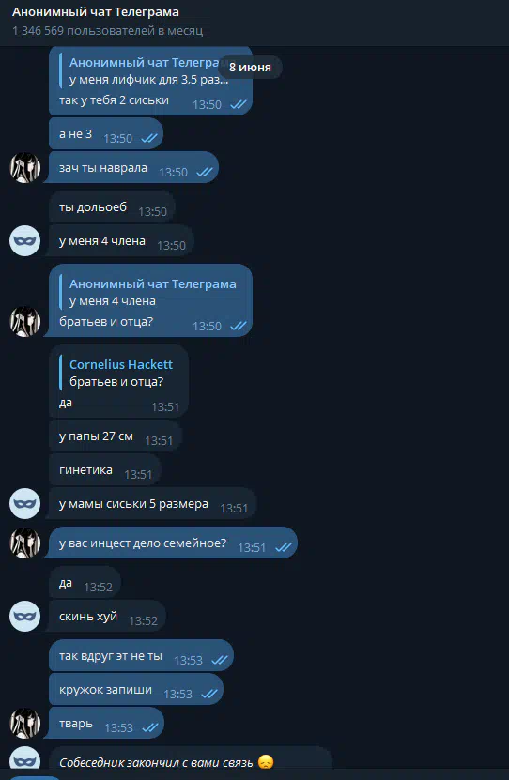Jump to the quoted message 'у меня 4 члена'
This screenshot has width=509, height=780.
pos(153,293)
